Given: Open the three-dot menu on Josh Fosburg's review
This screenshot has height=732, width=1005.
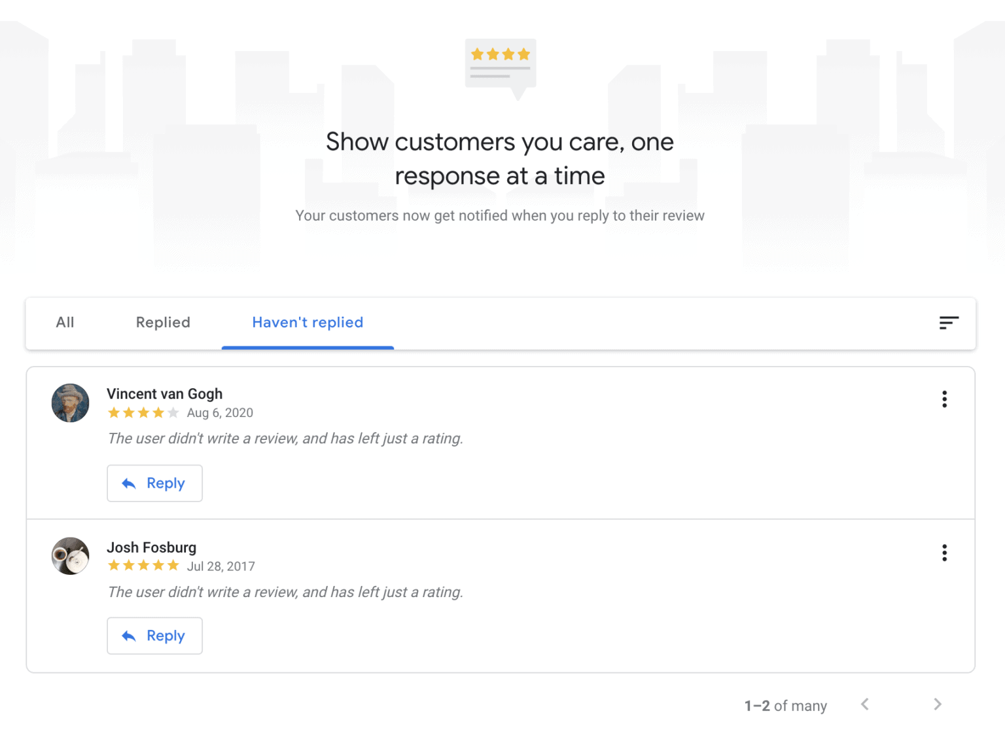Looking at the screenshot, I should tap(944, 553).
